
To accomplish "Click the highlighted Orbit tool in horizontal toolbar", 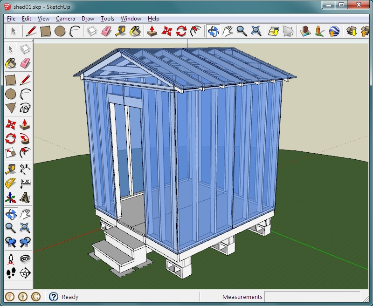I will (213, 31).
